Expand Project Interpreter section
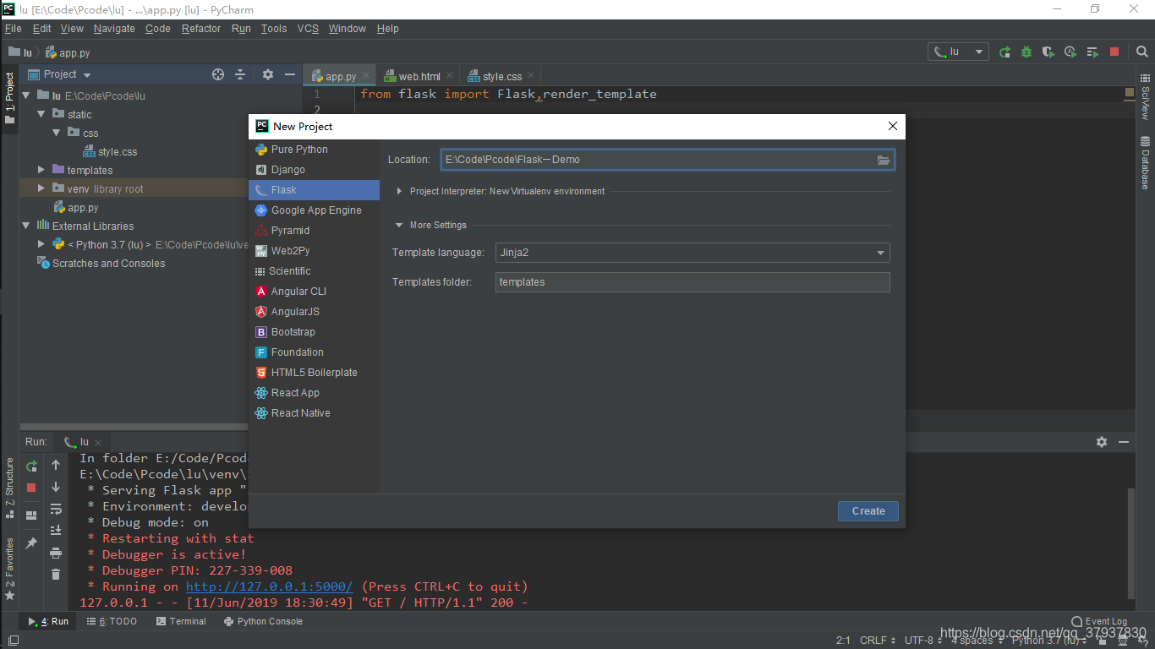 click(399, 192)
